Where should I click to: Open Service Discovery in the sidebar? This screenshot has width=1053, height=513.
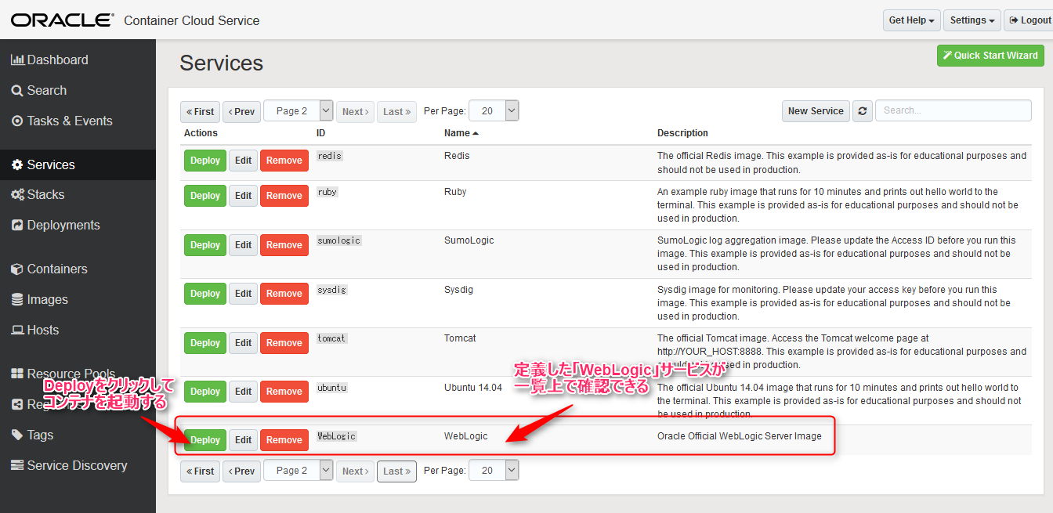pos(69,465)
